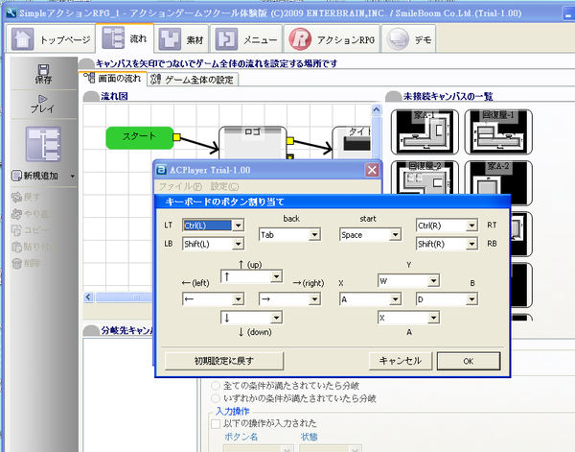Open the right direction key dropdown
This screenshot has width=575, height=452.
pyautogui.click(x=314, y=298)
